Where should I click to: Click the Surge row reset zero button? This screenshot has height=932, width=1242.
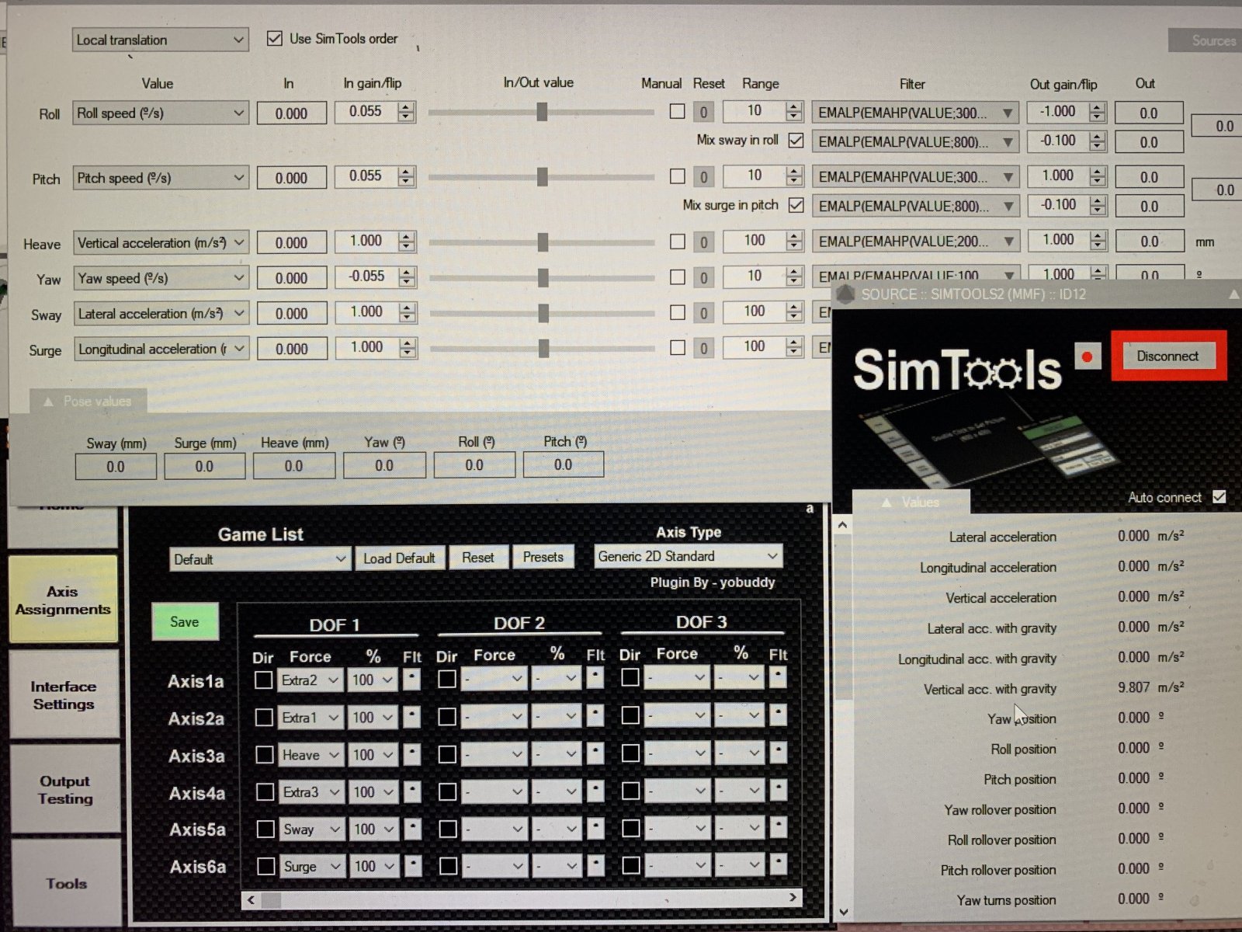(703, 348)
